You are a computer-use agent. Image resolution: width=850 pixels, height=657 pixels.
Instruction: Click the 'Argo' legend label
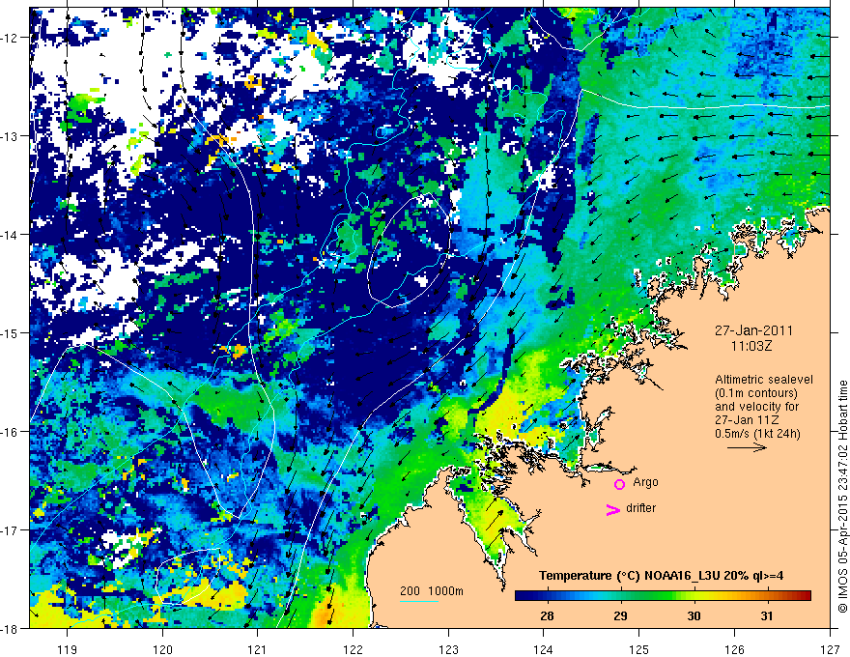point(645,482)
